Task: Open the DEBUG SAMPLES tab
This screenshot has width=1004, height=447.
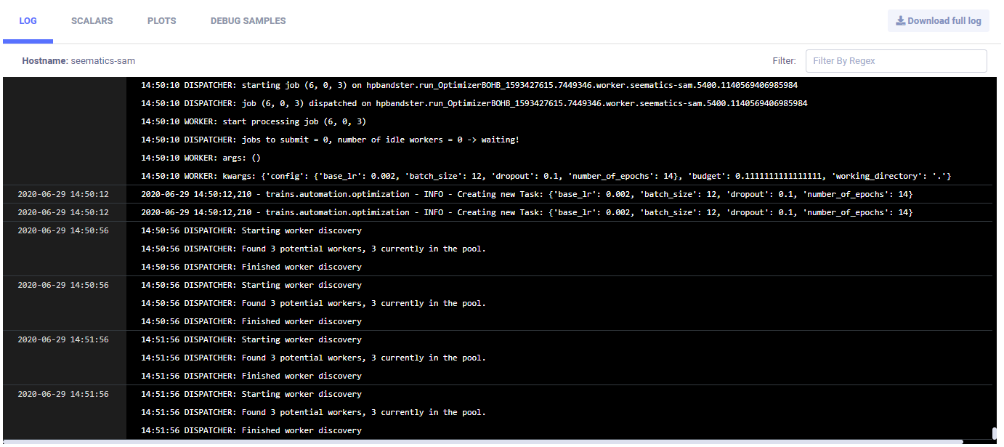Action: [248, 21]
